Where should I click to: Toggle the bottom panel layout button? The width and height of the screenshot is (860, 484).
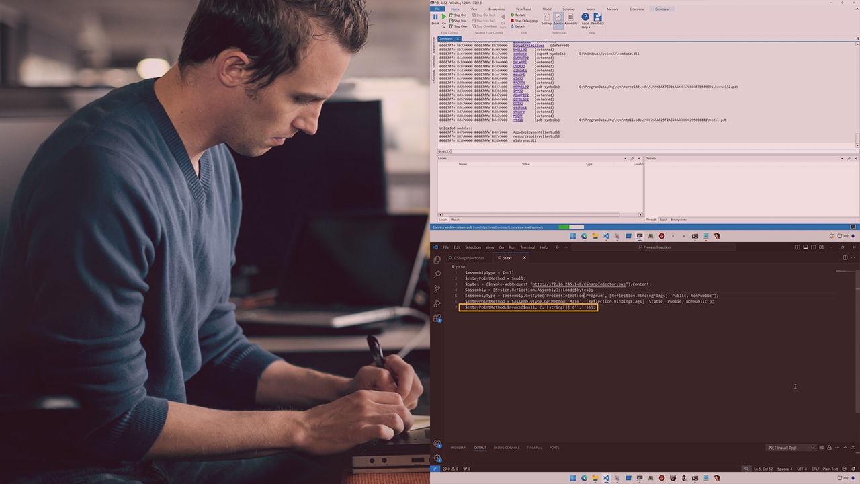[x=806, y=247]
